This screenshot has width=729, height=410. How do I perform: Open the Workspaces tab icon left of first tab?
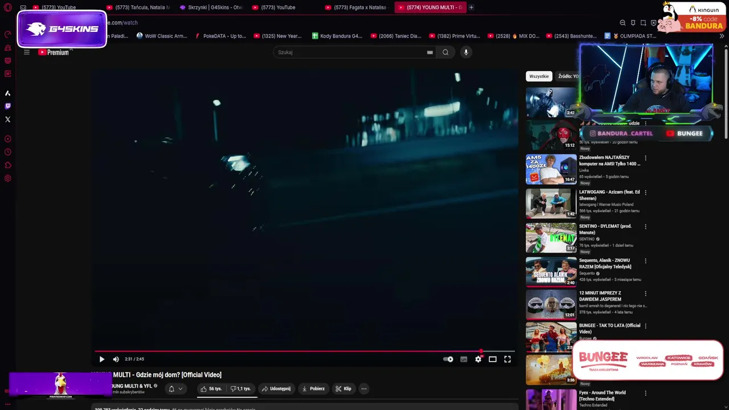pos(23,7)
